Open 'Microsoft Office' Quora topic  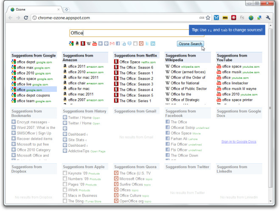137,179
